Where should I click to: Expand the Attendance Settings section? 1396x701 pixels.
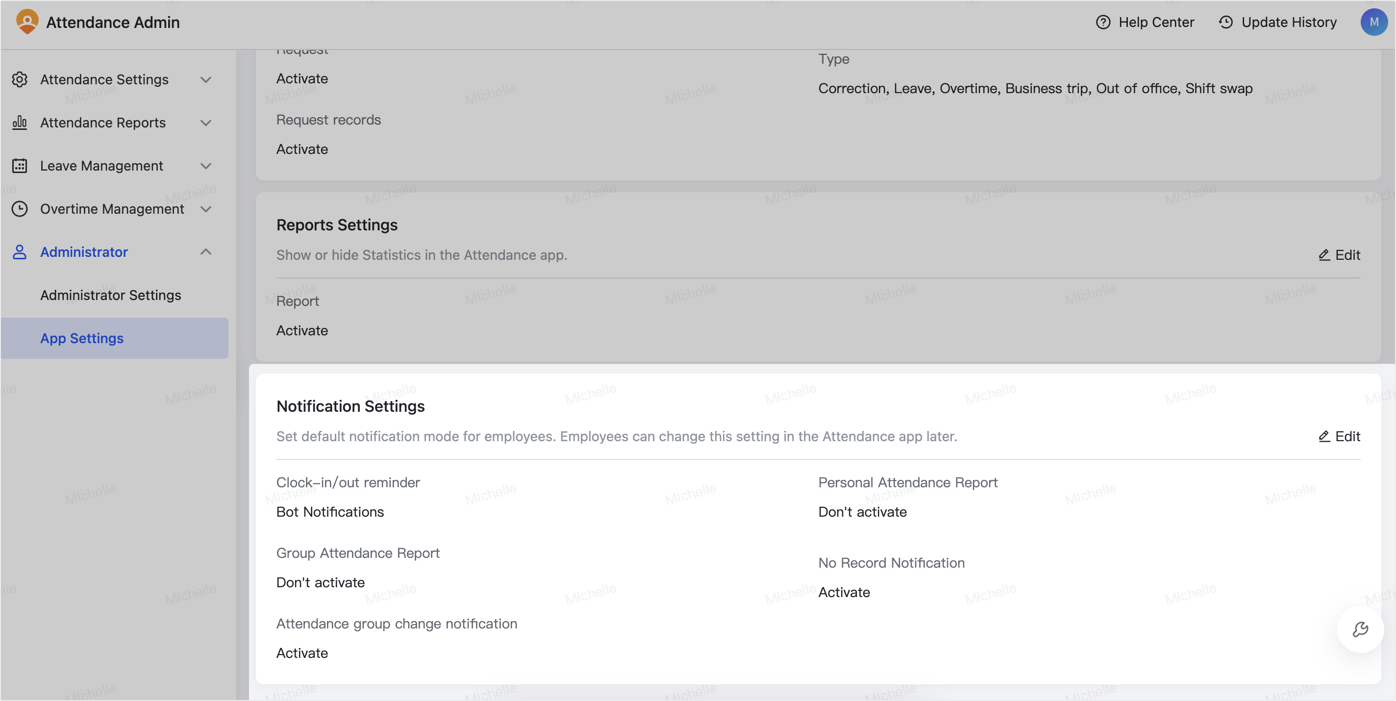(206, 79)
